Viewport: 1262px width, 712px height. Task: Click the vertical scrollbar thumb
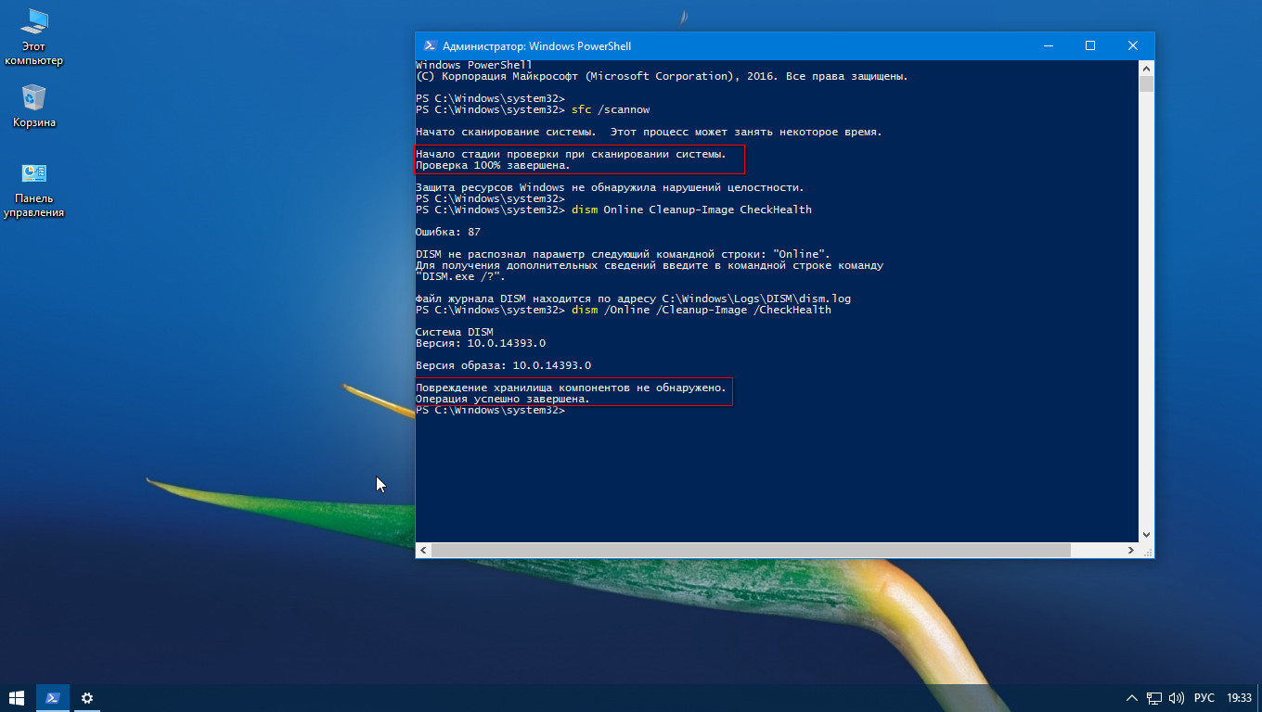(1146, 84)
